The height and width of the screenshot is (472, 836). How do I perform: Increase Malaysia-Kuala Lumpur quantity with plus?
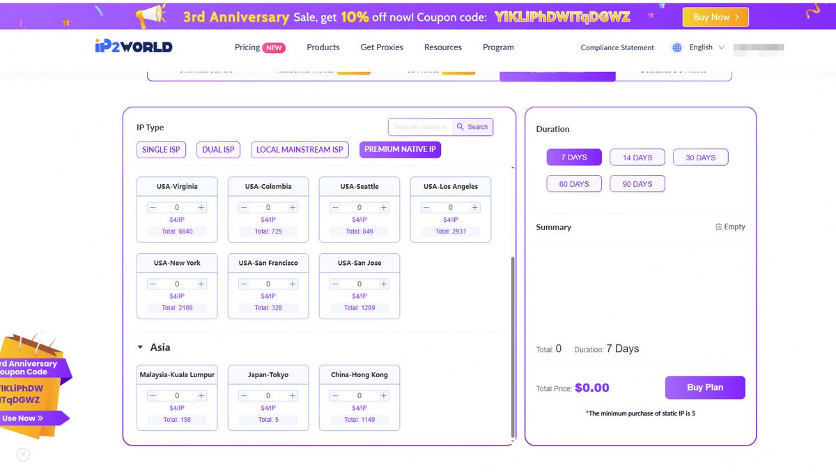coord(201,396)
